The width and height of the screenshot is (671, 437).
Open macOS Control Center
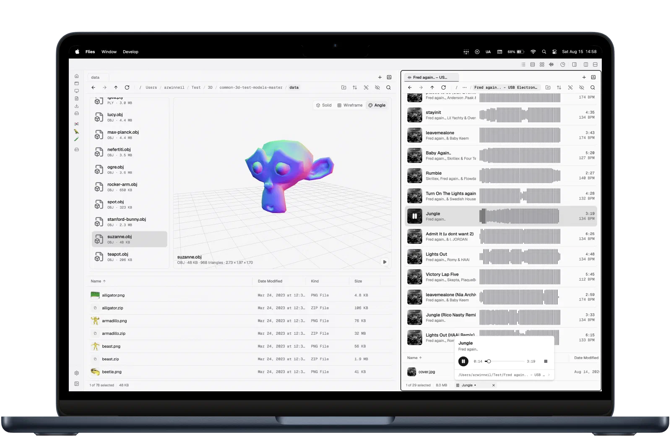tap(554, 52)
